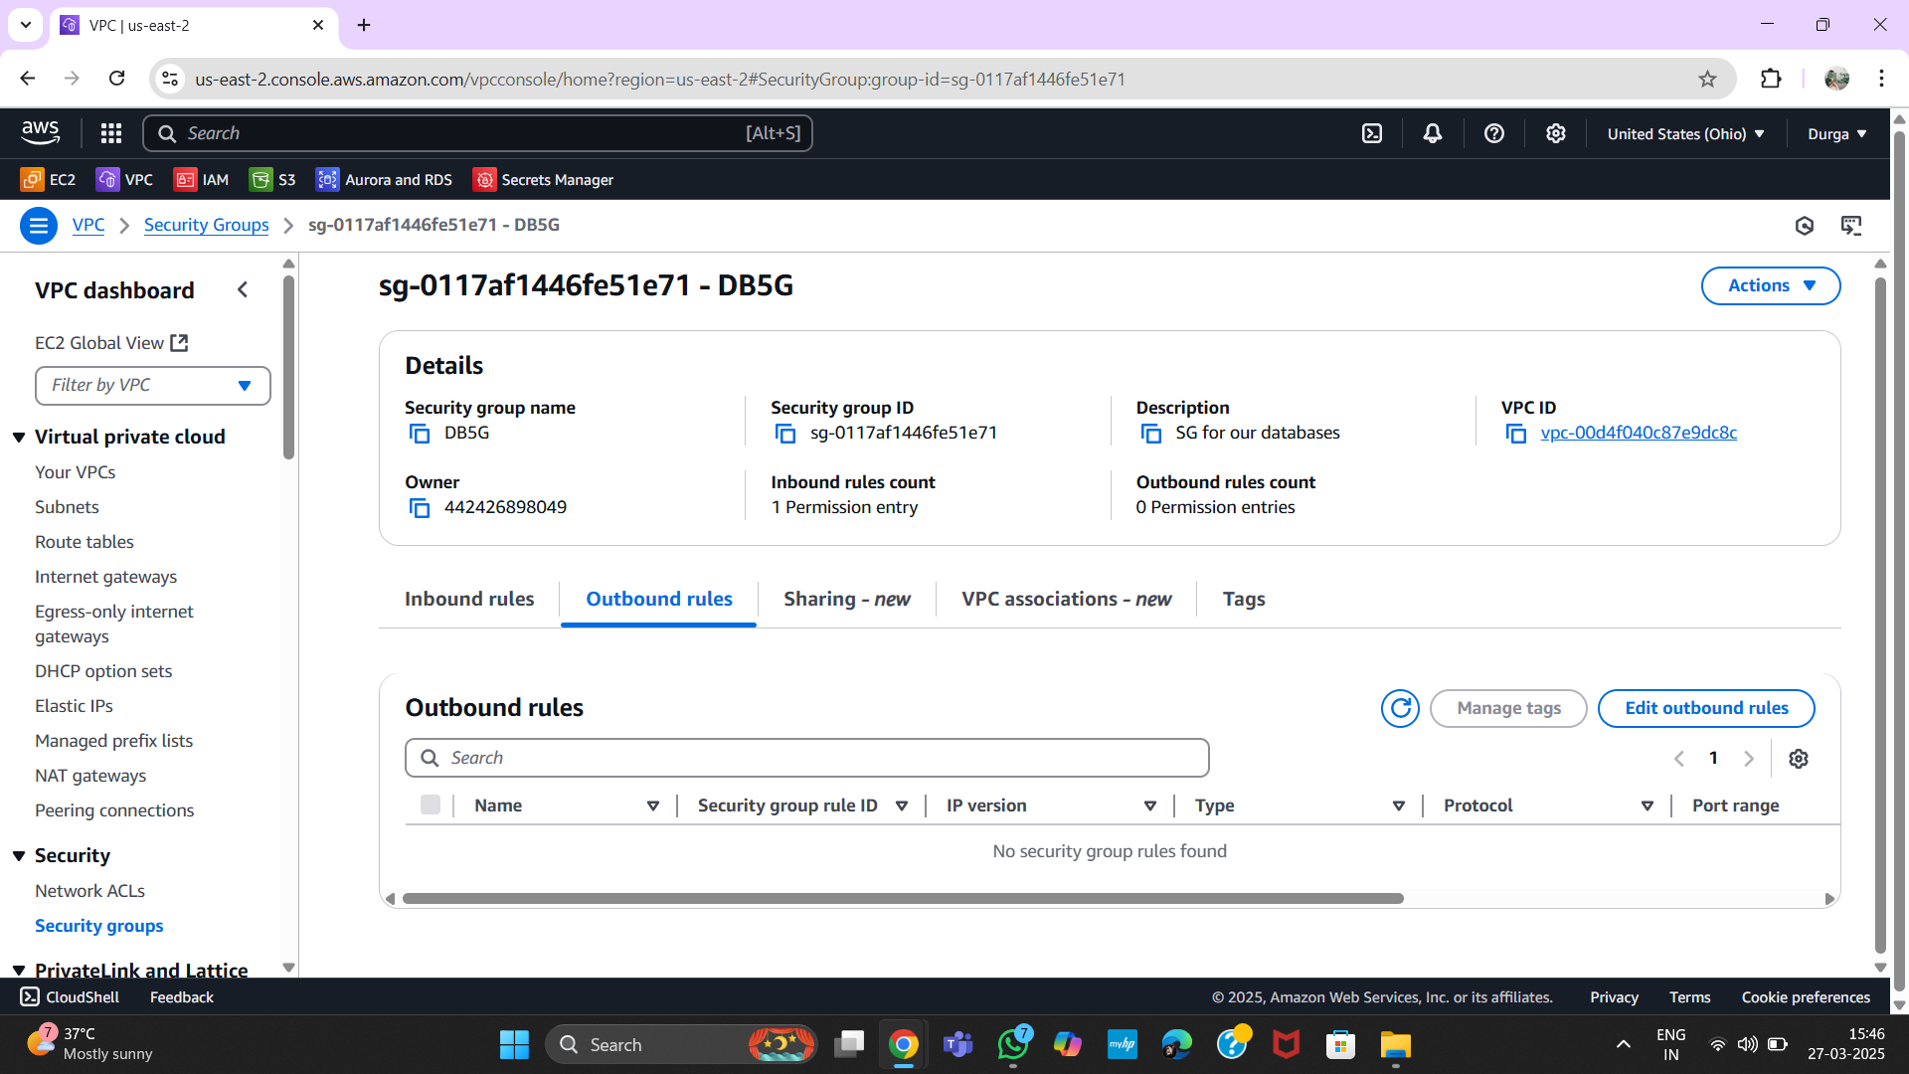Select all outbound rules checkbox
The width and height of the screenshot is (1909, 1074).
tap(431, 805)
